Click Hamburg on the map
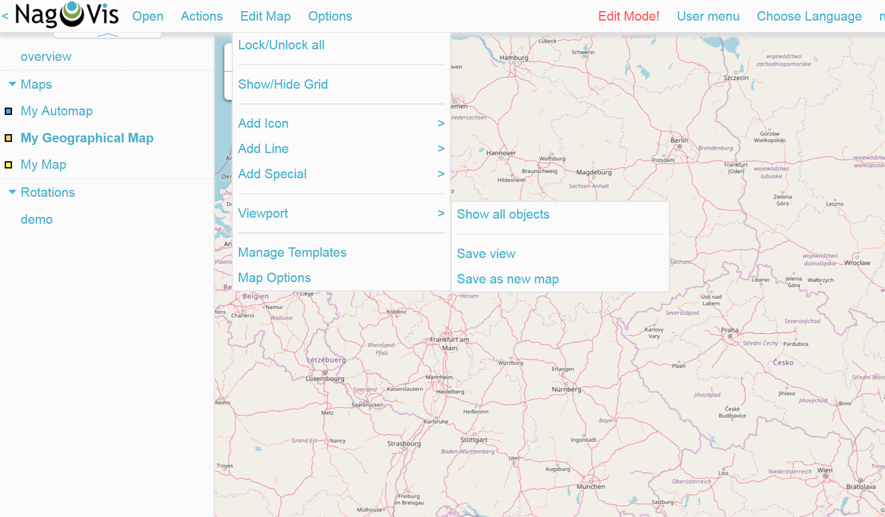Screen dimensions: 885x517 [x=514, y=58]
